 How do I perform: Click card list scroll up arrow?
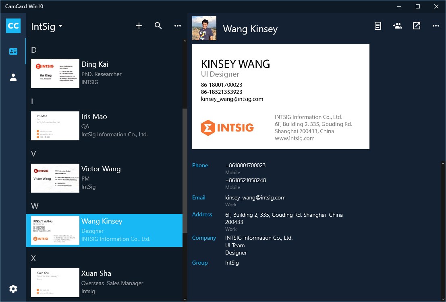click(185, 41)
